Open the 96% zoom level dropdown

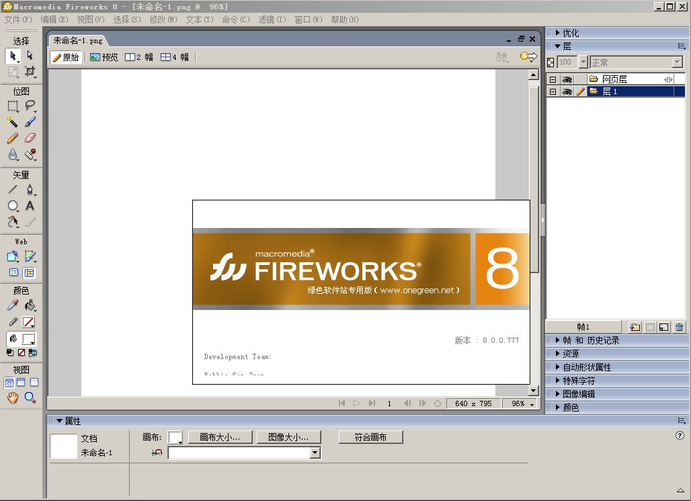point(532,404)
